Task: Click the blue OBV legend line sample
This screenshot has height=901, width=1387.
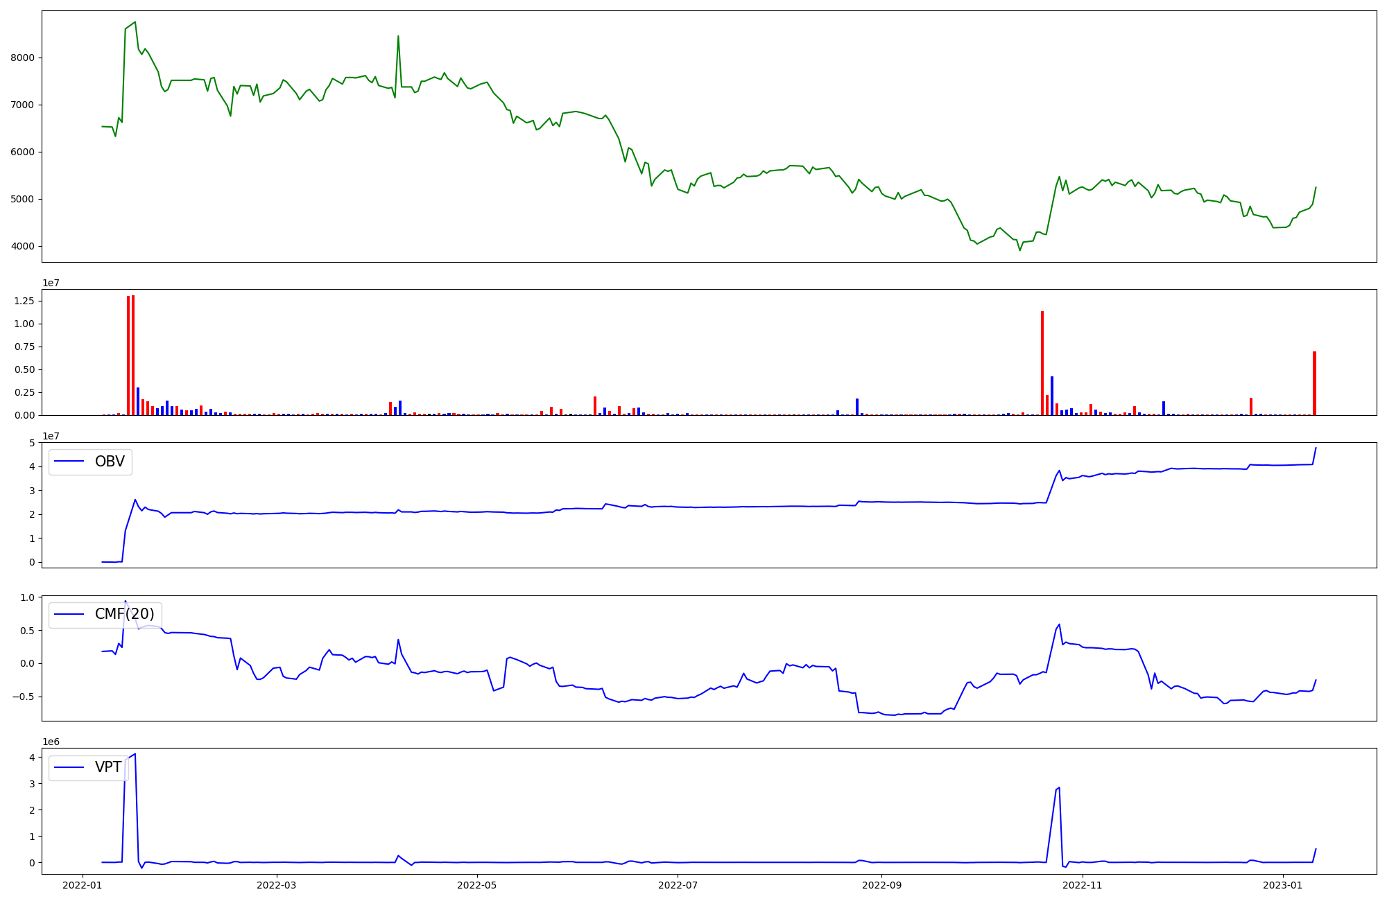Action: tap(69, 462)
